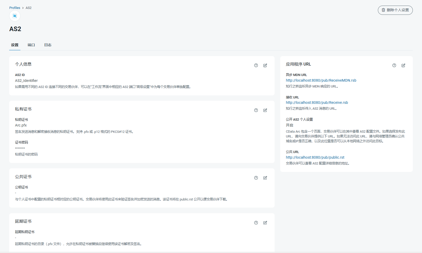The image size is (422, 253).
Task: Open help for 个人信息 section
Action: pos(256,65)
